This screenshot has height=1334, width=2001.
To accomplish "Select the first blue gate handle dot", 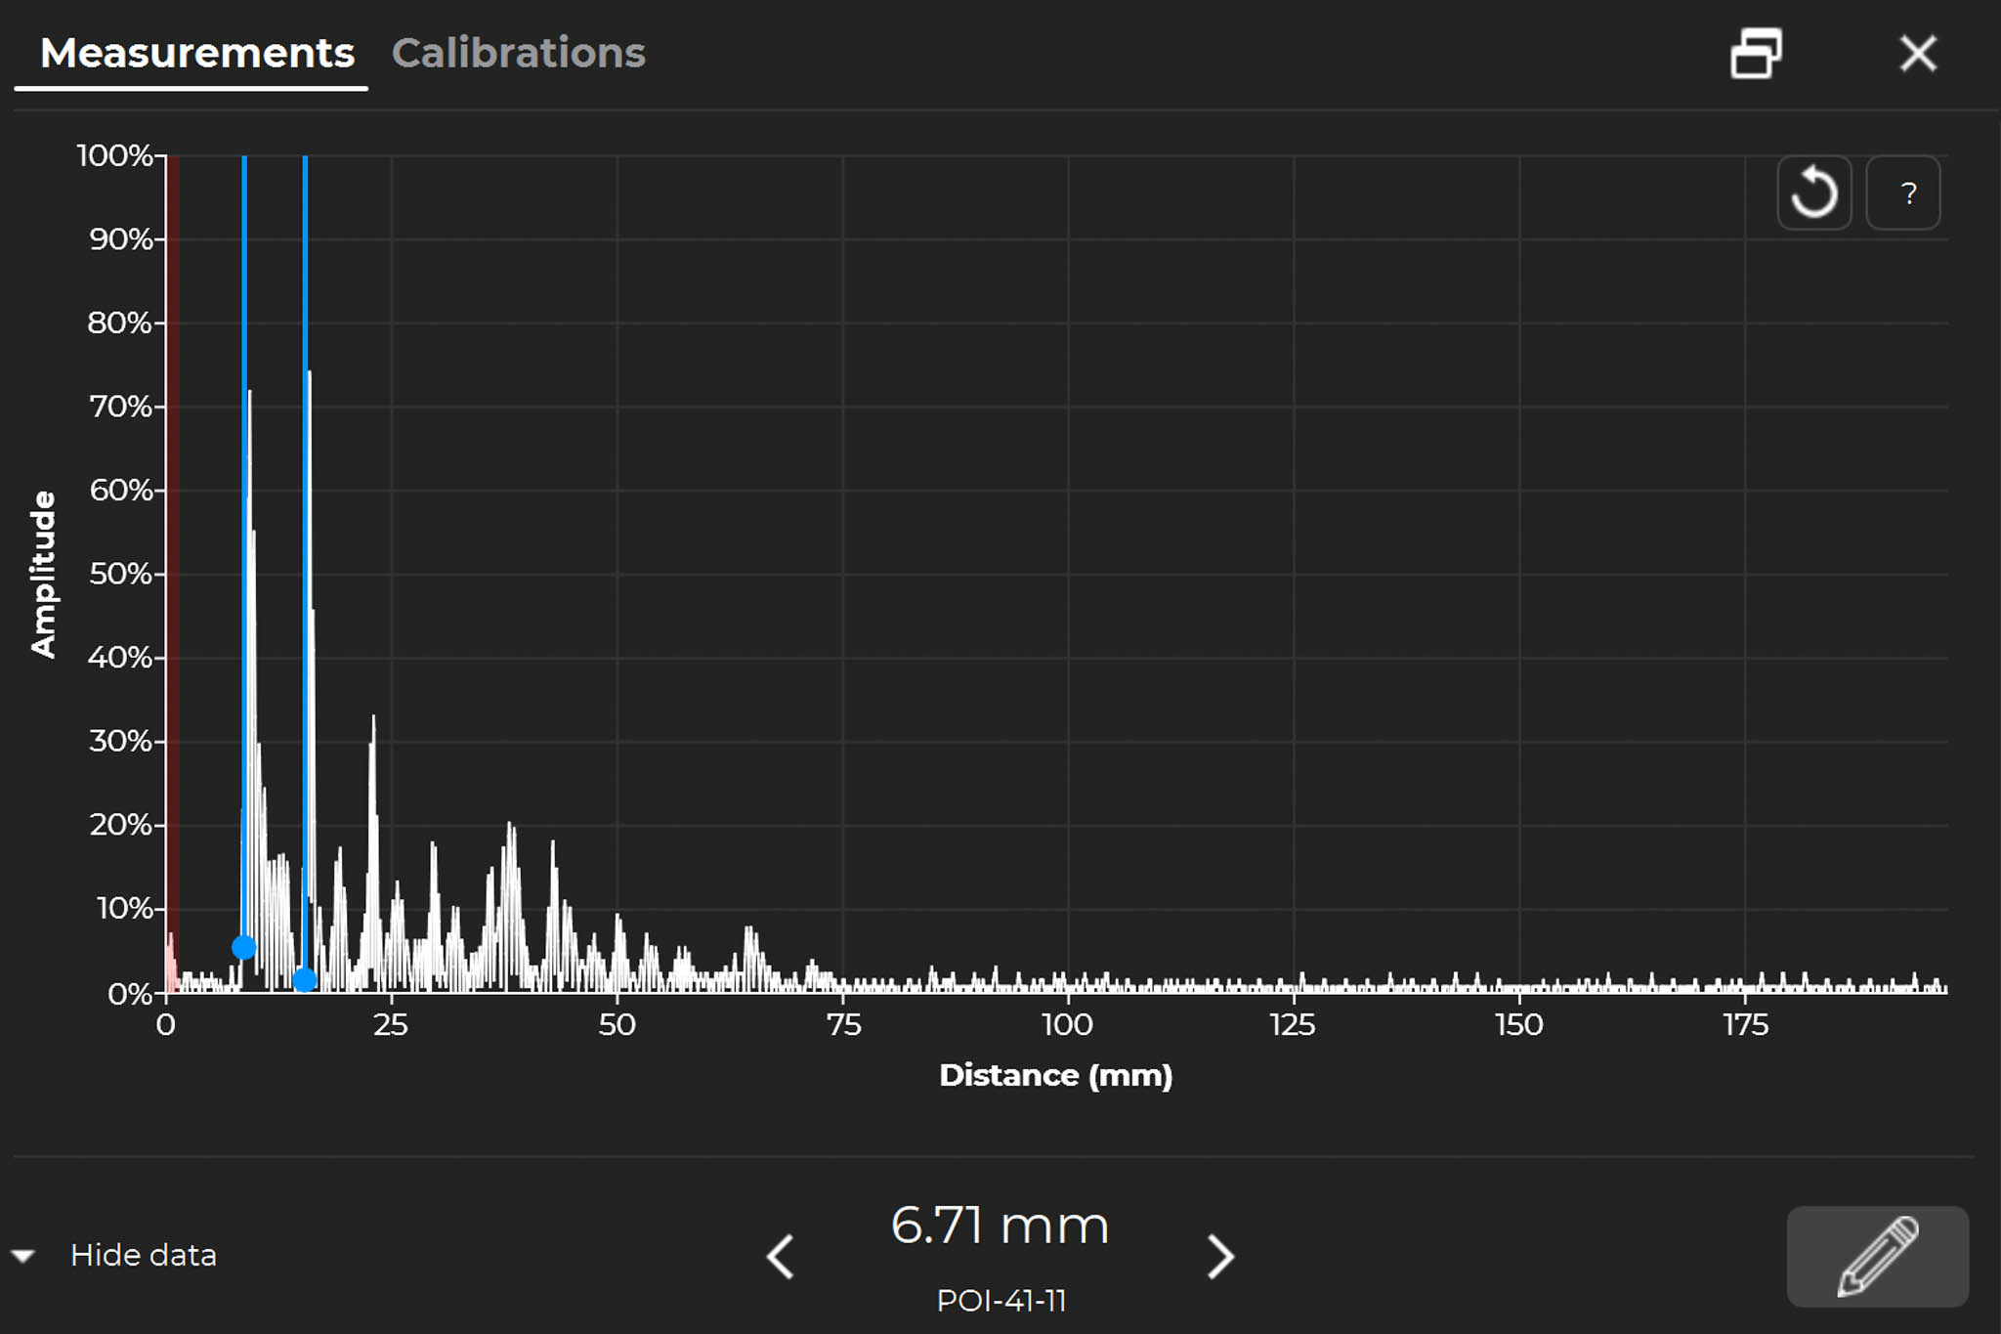I will coord(244,946).
